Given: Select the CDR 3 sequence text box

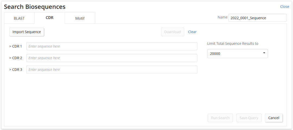Looking at the screenshot, I should click(112, 70).
